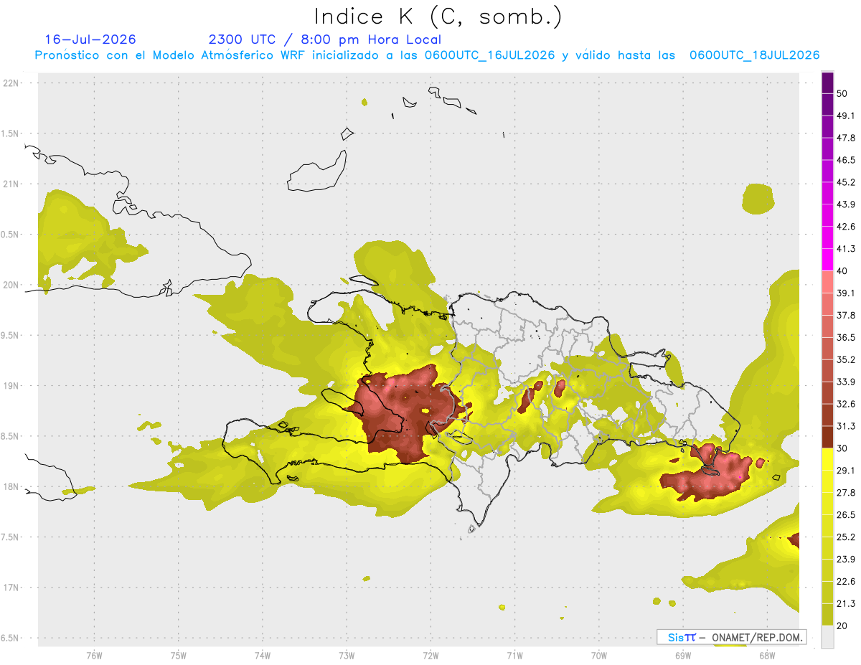Click the "71W" longitude label
This screenshot has height=665, width=861.
click(x=514, y=656)
